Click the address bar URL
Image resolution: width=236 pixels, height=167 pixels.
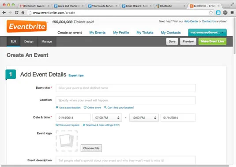pyautogui.click(x=54, y=13)
